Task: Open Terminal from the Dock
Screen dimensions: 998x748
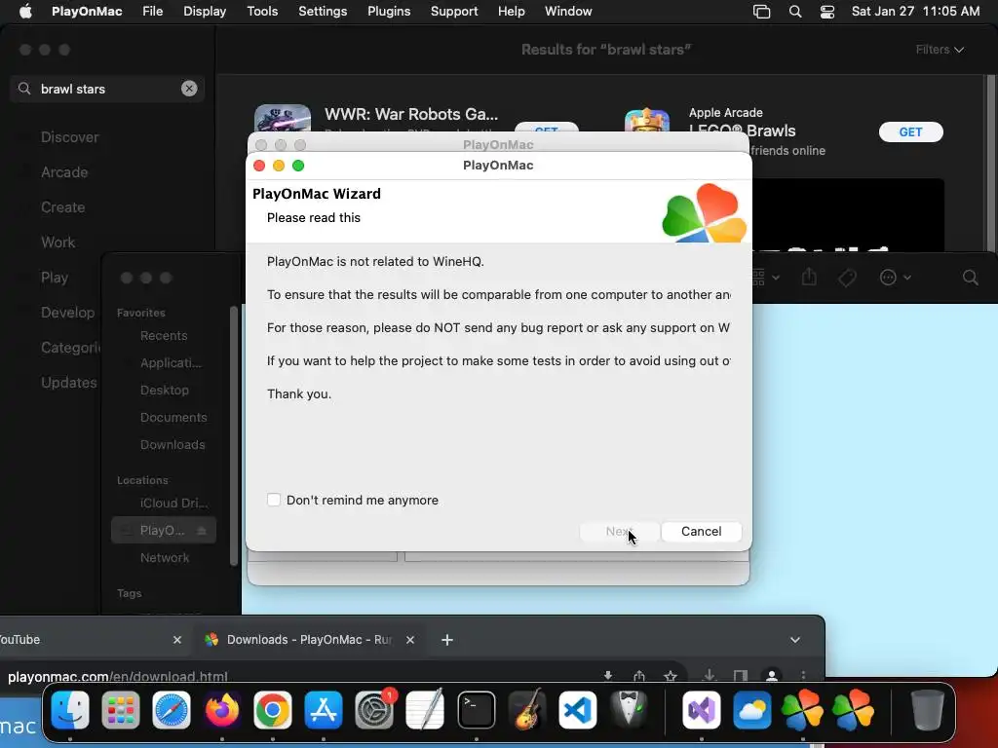Action: 476,710
